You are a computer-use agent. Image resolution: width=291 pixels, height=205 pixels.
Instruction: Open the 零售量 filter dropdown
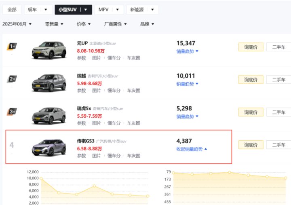54,24
